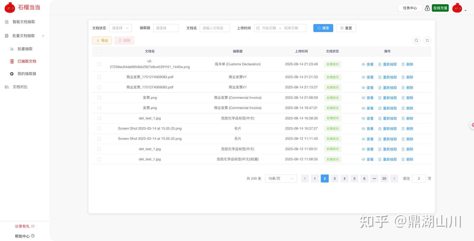Go to page 3

334,179
